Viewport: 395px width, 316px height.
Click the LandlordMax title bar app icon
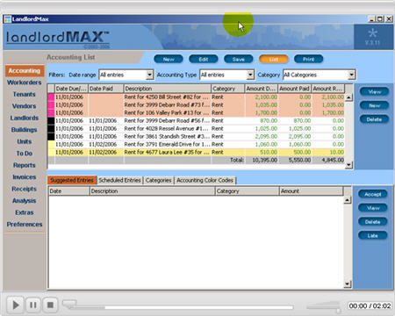click(x=7, y=19)
